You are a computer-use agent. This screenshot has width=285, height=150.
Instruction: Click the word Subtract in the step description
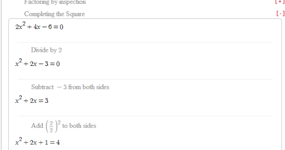pyautogui.click(x=42, y=87)
